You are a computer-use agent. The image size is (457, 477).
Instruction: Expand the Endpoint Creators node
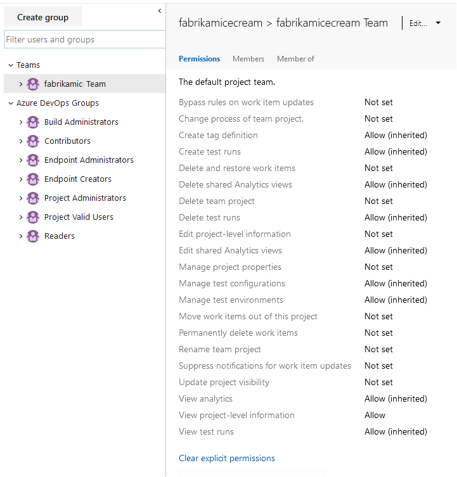21,179
